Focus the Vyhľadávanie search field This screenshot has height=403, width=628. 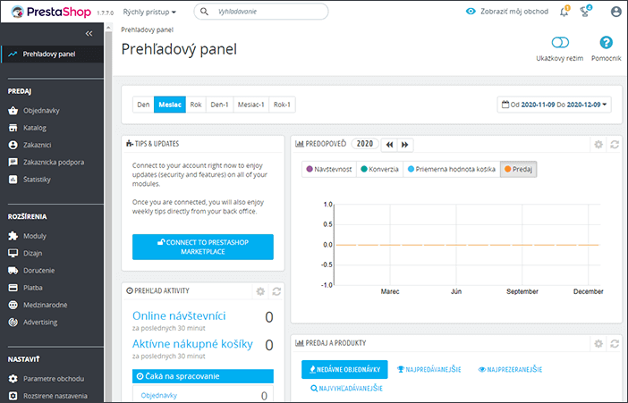coord(268,12)
